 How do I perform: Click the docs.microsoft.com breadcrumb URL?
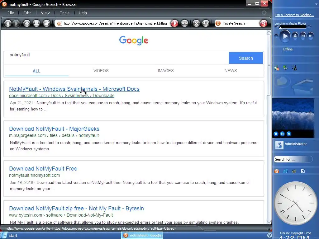click(62, 96)
